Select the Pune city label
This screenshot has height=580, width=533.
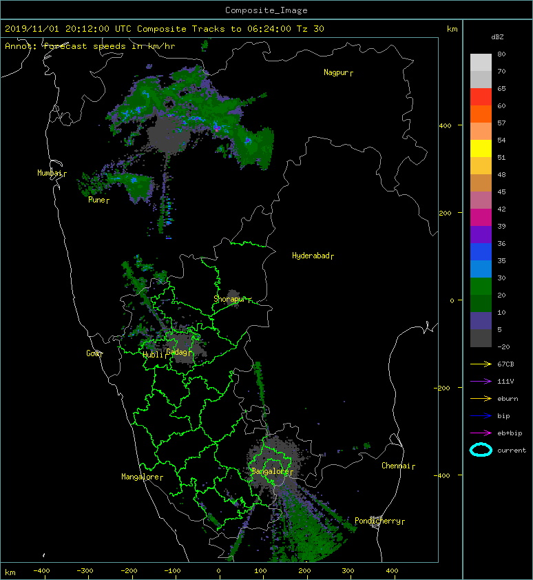97,200
